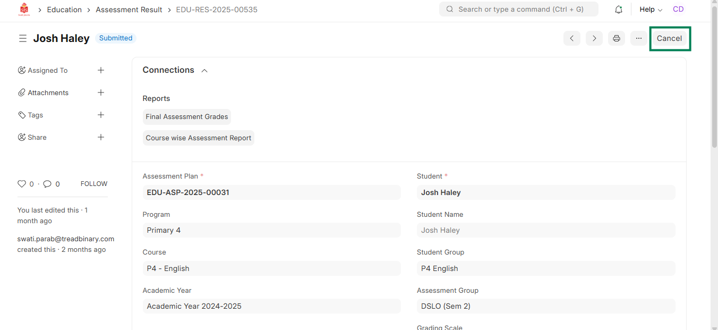Click the app logo home icon
Screen dimensions: 718x330
coord(24,10)
